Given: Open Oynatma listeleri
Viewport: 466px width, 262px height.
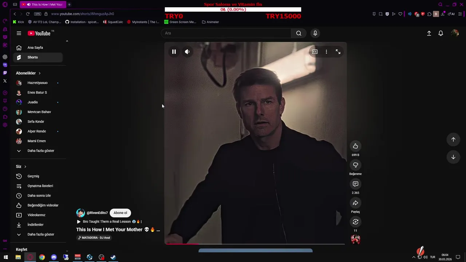Looking at the screenshot, I should point(38,186).
